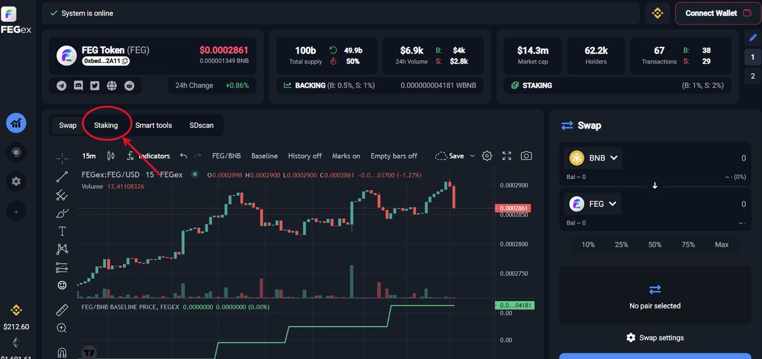Image resolution: width=762 pixels, height=359 pixels.
Task: Select the forecasting position tool
Action: (x=62, y=267)
